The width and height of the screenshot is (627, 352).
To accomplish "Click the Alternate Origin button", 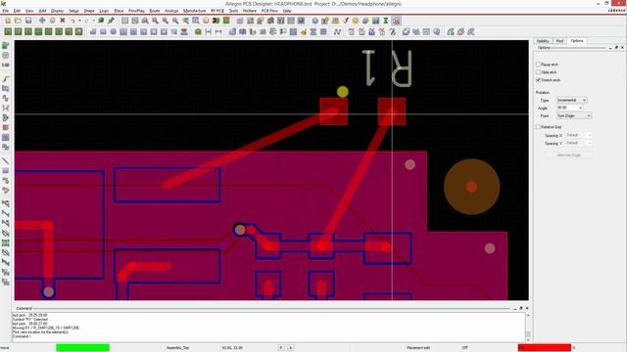I will (x=568, y=154).
